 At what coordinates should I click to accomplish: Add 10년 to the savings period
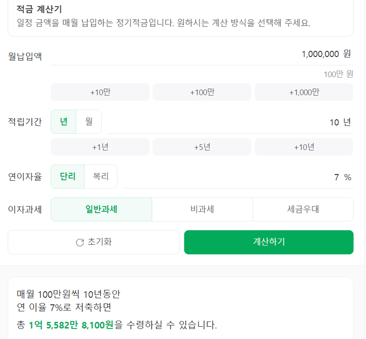[304, 147]
